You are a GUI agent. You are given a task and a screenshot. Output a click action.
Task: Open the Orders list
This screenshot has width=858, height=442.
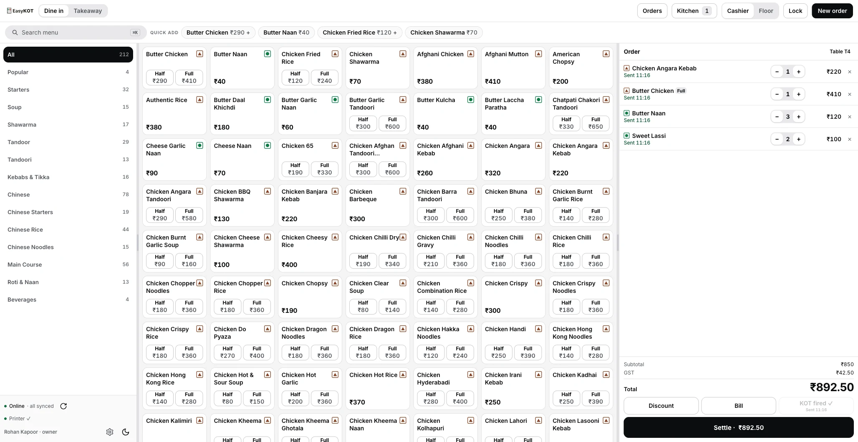pyautogui.click(x=652, y=11)
